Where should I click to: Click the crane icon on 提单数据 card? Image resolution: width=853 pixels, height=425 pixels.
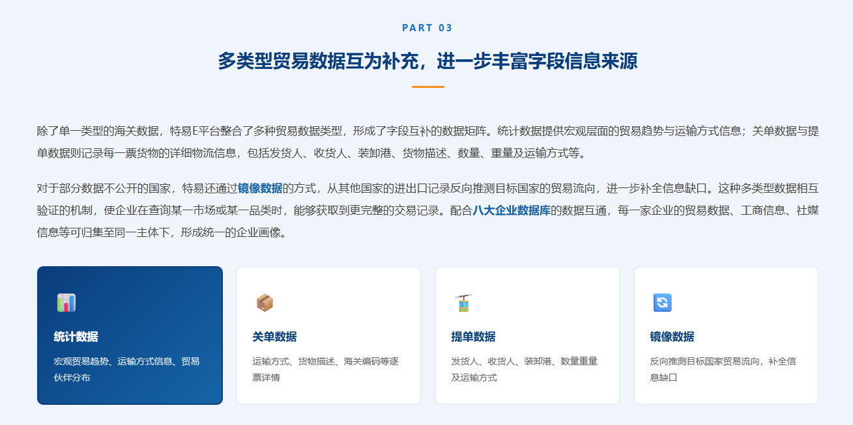pyautogui.click(x=463, y=303)
